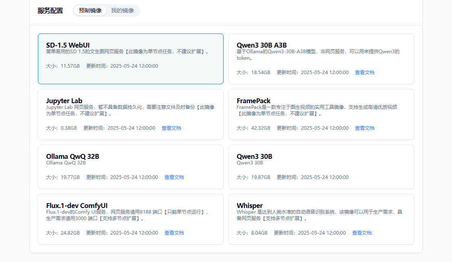This screenshot has width=452, height=262.
Task: Click the FramePack description paragraph
Action: point(317,110)
